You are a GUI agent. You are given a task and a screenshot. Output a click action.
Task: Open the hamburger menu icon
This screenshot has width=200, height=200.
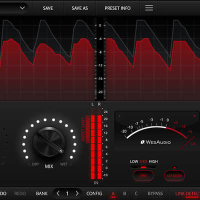(x=149, y=8)
